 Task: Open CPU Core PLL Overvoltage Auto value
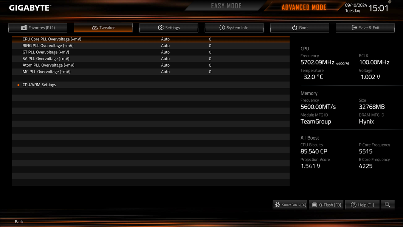(x=165, y=39)
